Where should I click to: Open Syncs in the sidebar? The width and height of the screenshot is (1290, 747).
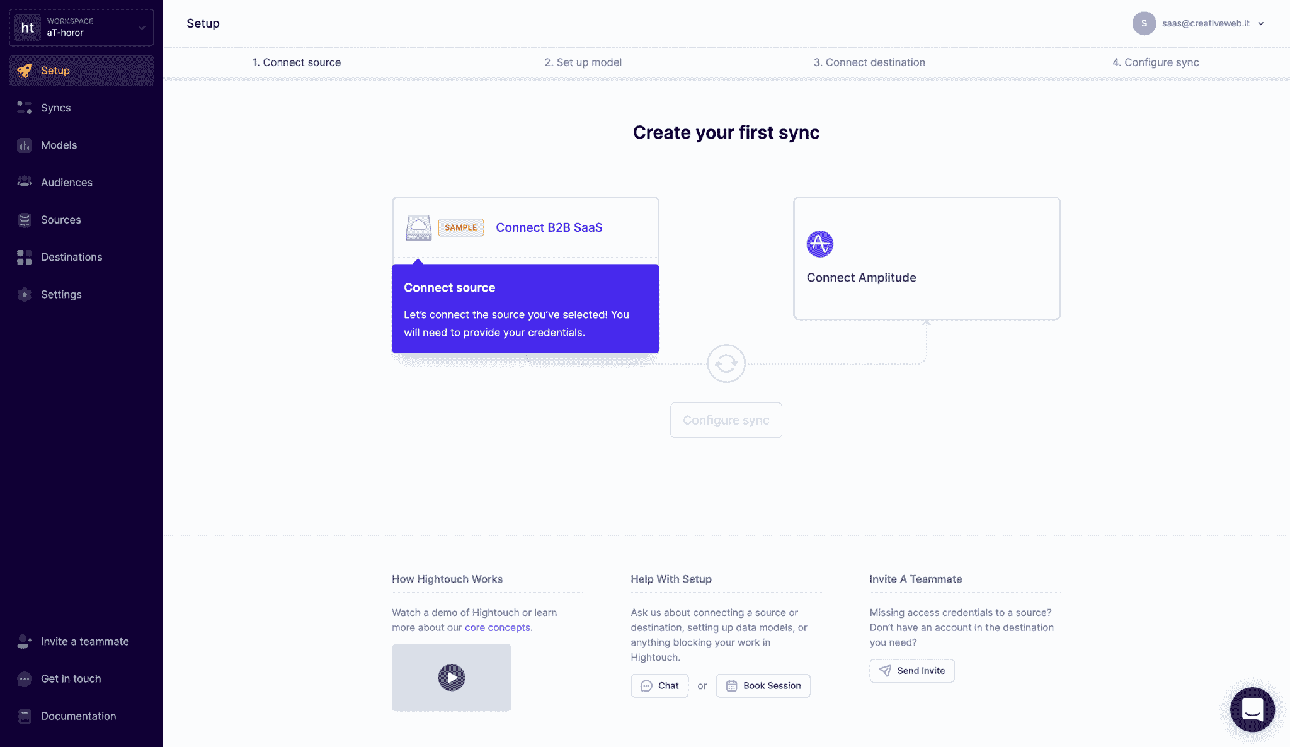[81, 108]
